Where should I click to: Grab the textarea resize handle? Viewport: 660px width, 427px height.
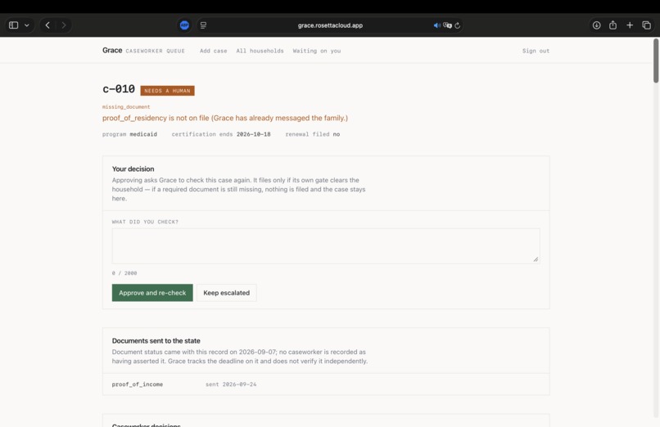click(x=536, y=260)
